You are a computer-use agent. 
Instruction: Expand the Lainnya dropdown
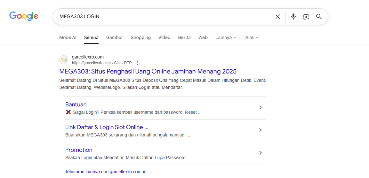pyautogui.click(x=226, y=37)
